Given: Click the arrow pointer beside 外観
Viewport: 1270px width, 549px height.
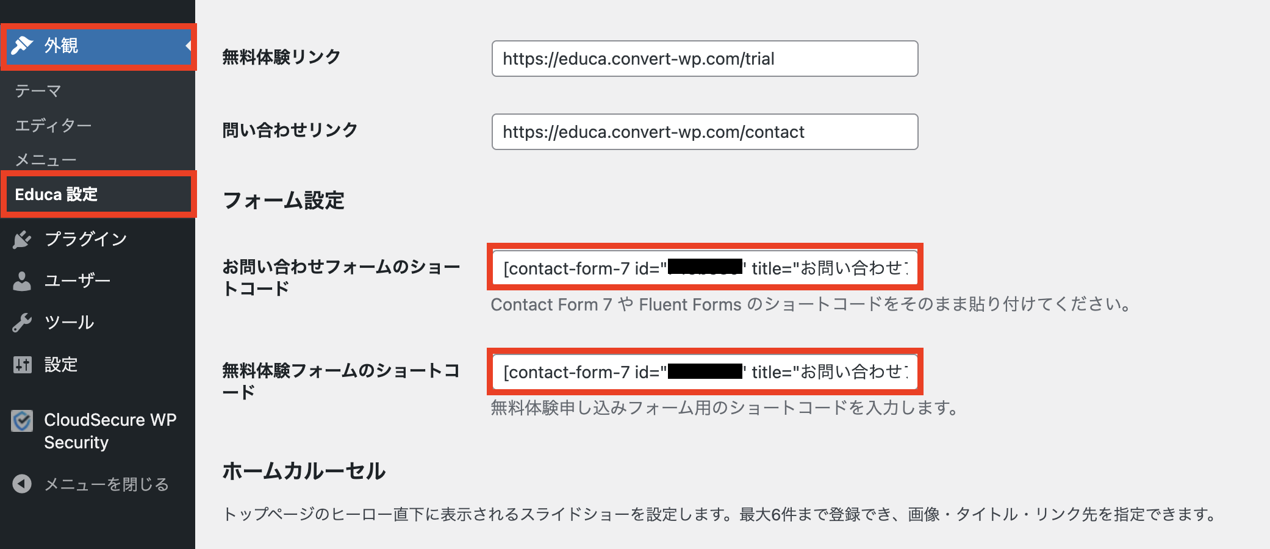Looking at the screenshot, I should (188, 46).
